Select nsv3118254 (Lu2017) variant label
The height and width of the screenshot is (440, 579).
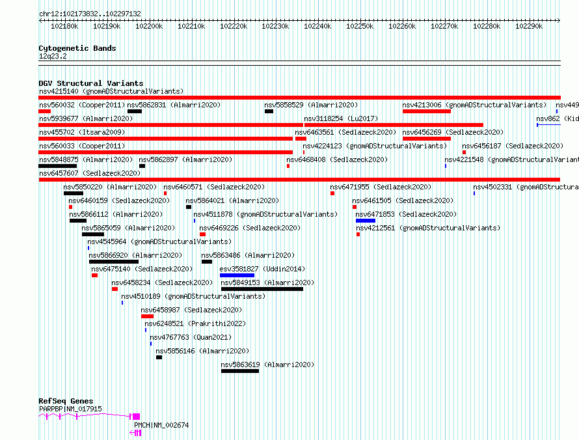pos(341,118)
